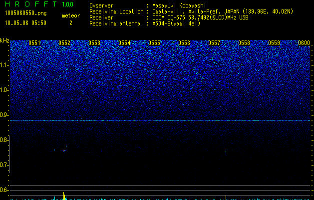314x200 pixels.
Task: Click the kHz axis unit label
Action: 4,40
